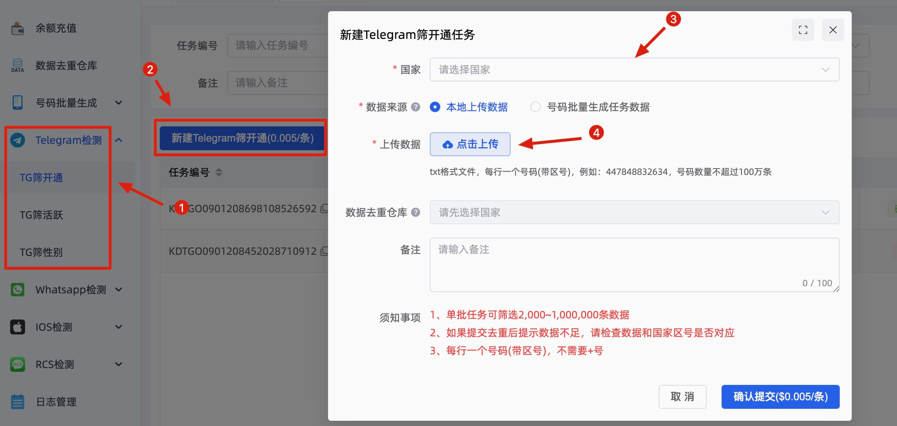Image resolution: width=897 pixels, height=426 pixels.
Task: Open 日志管理 log management icon
Action: pos(17,402)
